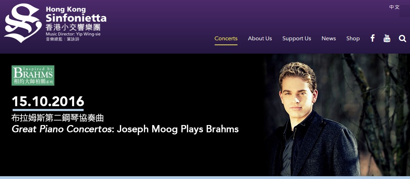Click the Hong Kong Sinfonietta S logo
Image resolution: width=410 pixels, height=179 pixels.
pyautogui.click(x=23, y=23)
